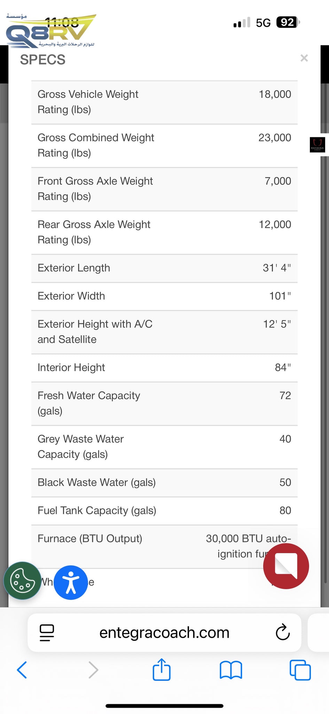This screenshot has height=714, width=329.
Task: Tap the Entegra Coach logo thumbnail
Action: click(317, 144)
